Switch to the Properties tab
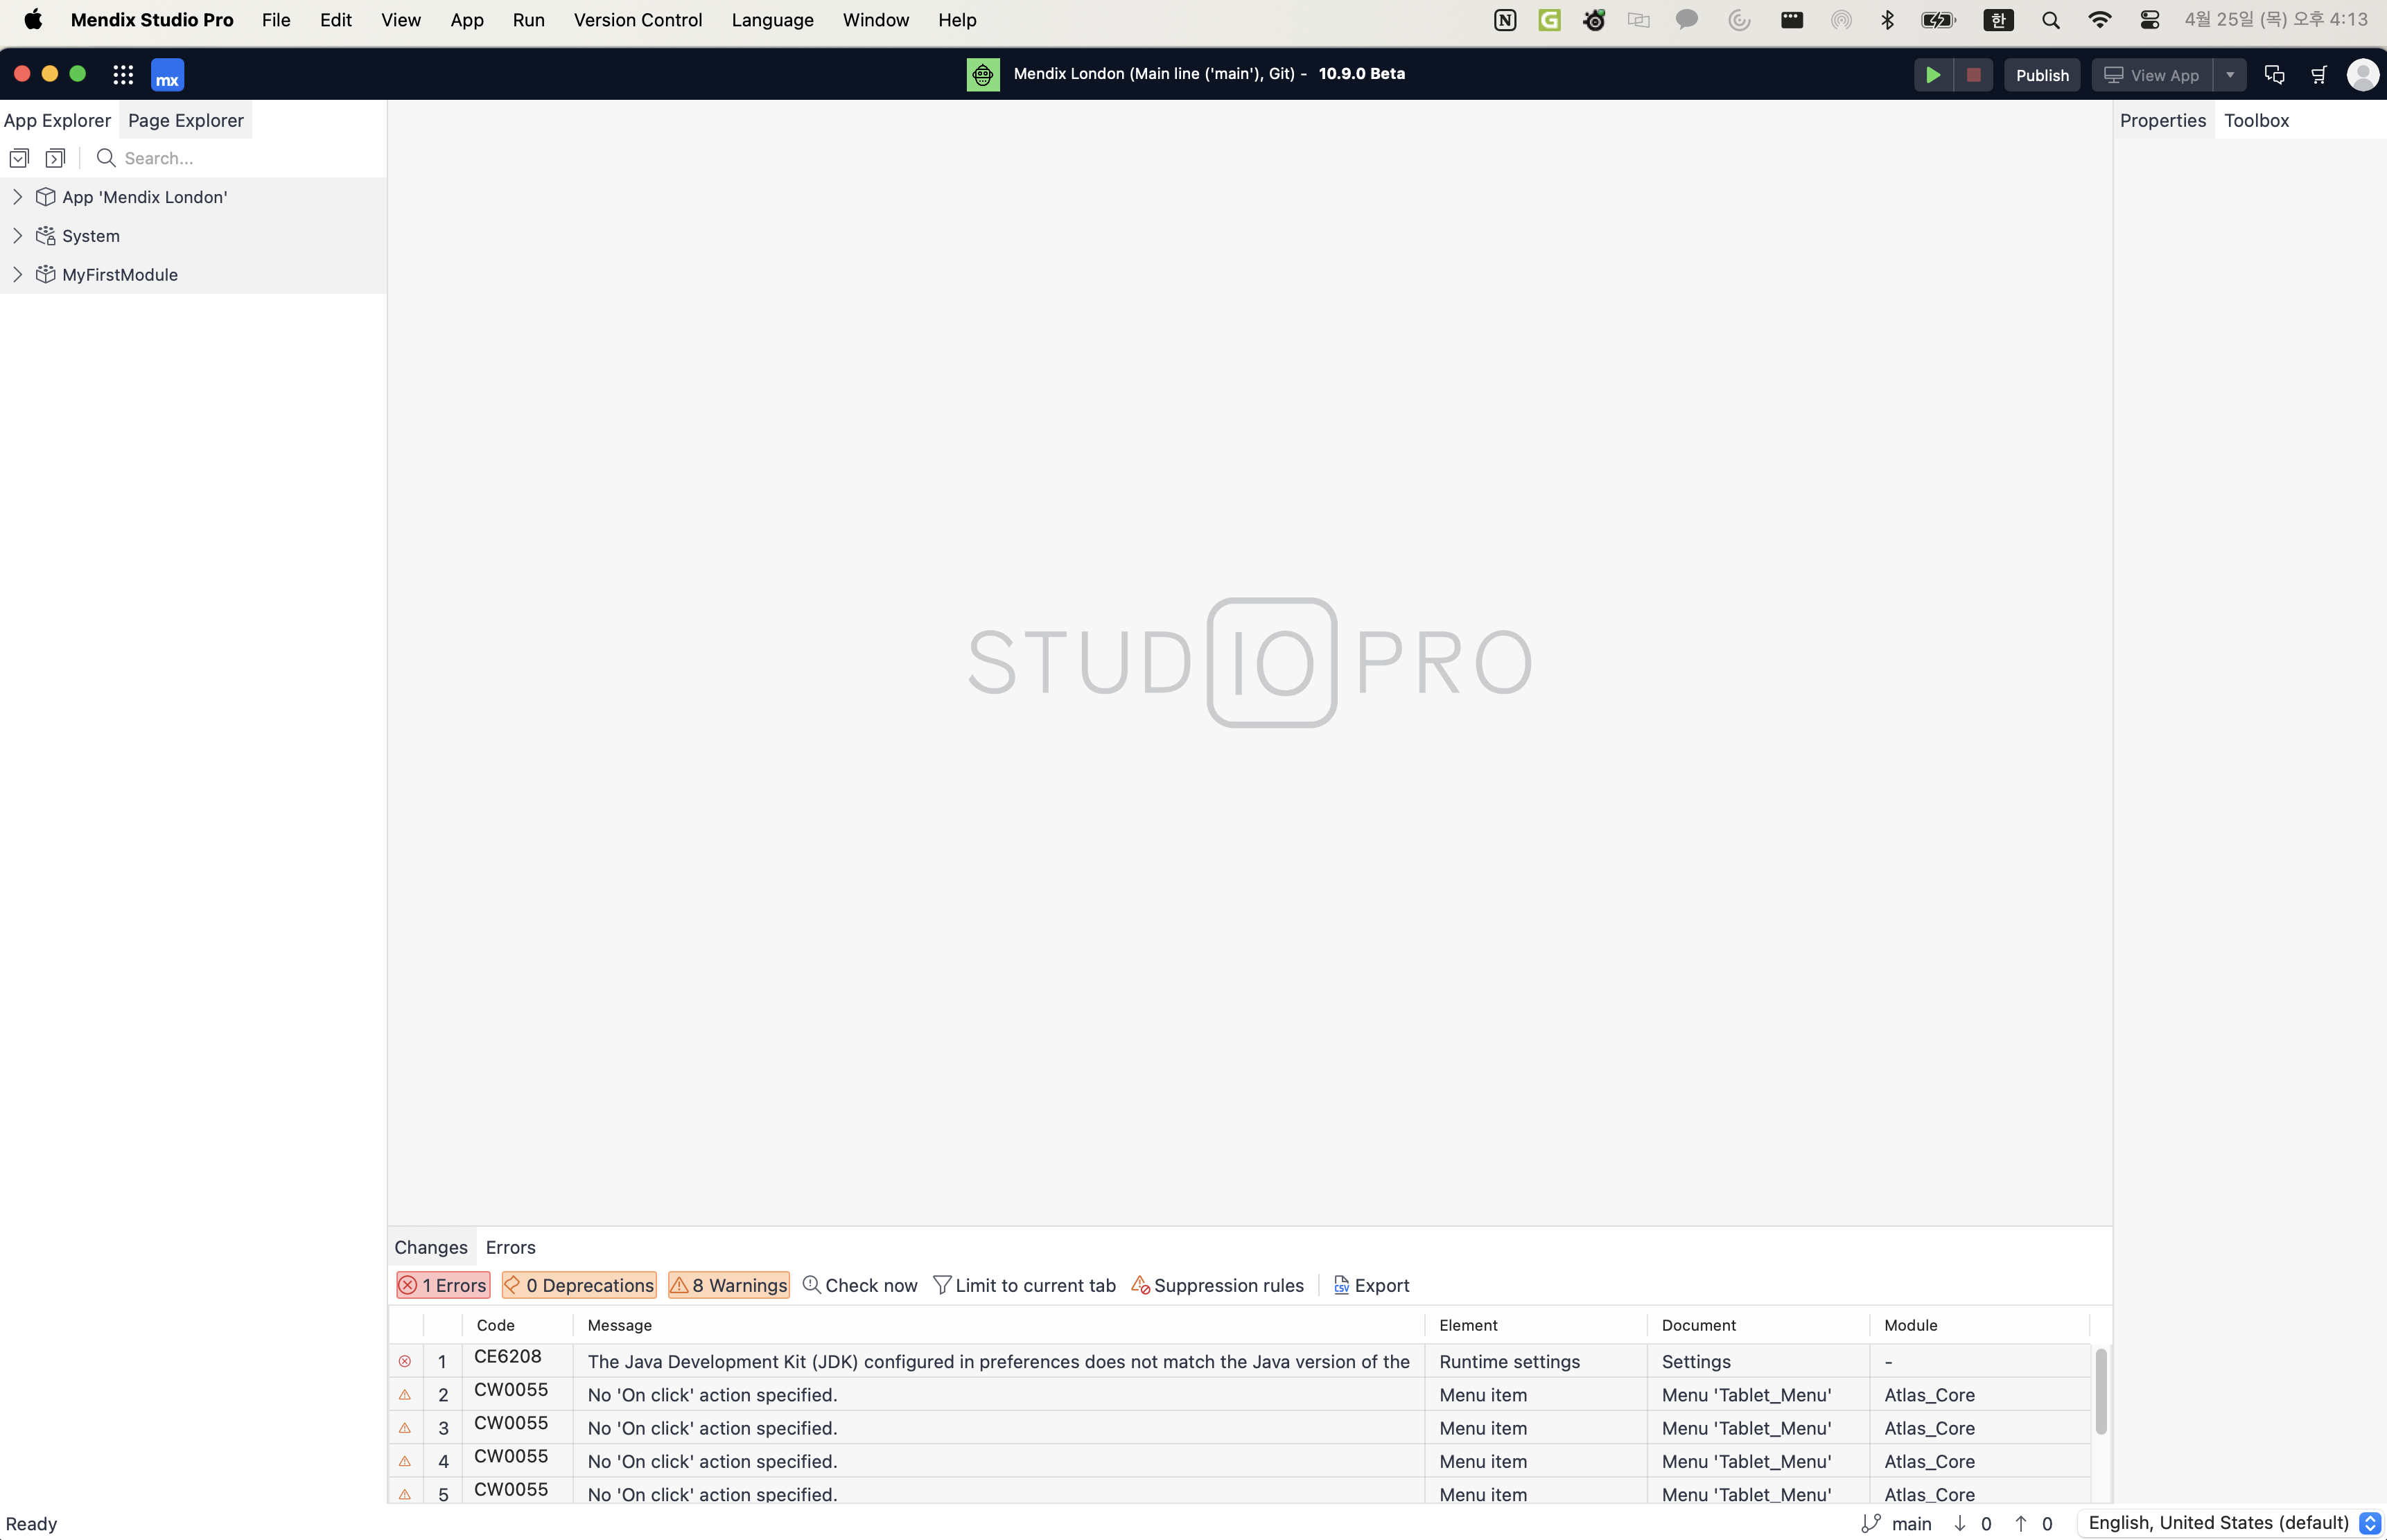This screenshot has height=1540, width=2387. coord(2162,120)
